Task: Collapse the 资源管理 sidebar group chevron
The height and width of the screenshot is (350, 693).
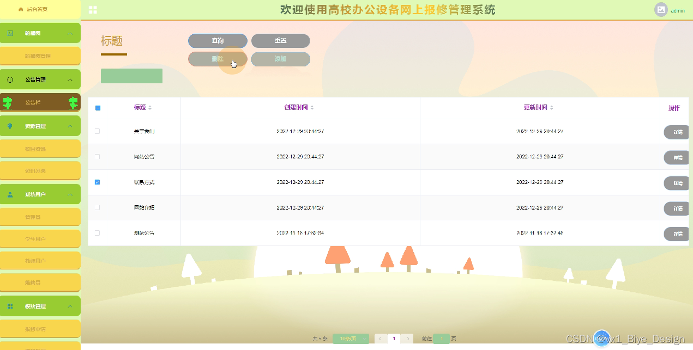Action: [70, 126]
